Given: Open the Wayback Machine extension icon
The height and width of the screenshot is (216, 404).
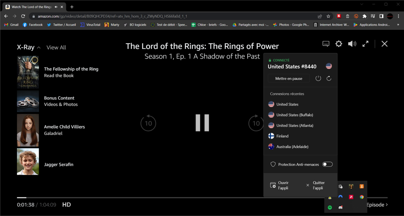Looking at the screenshot, I should click(x=347, y=16).
